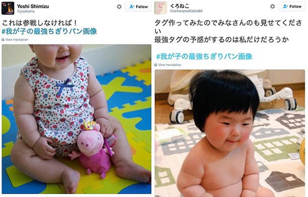The image size is (308, 197).
Task: Click globe icon beside Yoshi Shimizu's View translation
Action: tap(3, 40)
